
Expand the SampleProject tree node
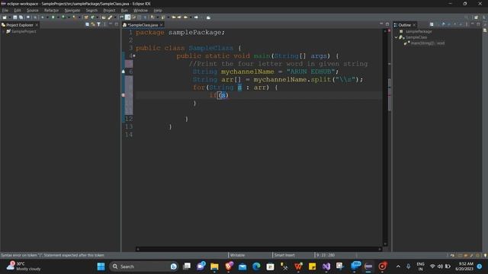point(3,31)
